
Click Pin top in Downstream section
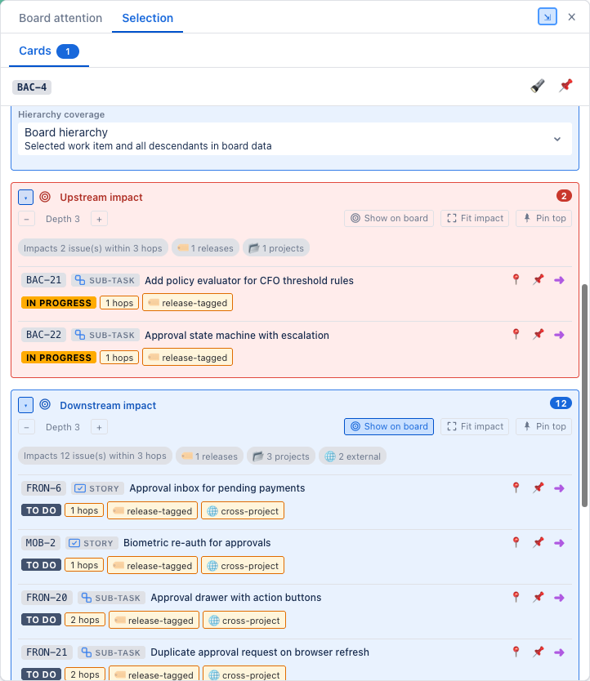click(543, 426)
